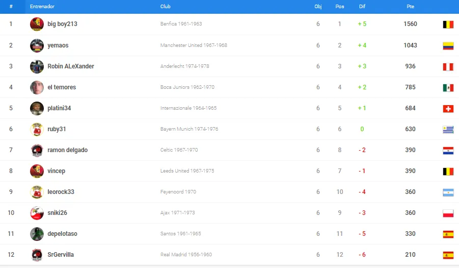This screenshot has width=459, height=268.
Task: Click club Benfica 1961-1963
Action: pyautogui.click(x=181, y=24)
